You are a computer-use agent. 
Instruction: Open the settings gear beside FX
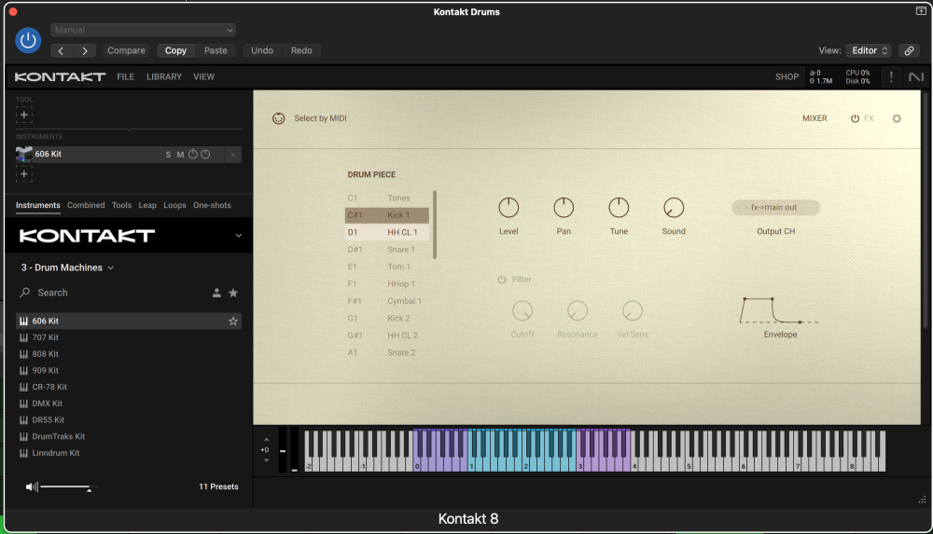point(897,118)
